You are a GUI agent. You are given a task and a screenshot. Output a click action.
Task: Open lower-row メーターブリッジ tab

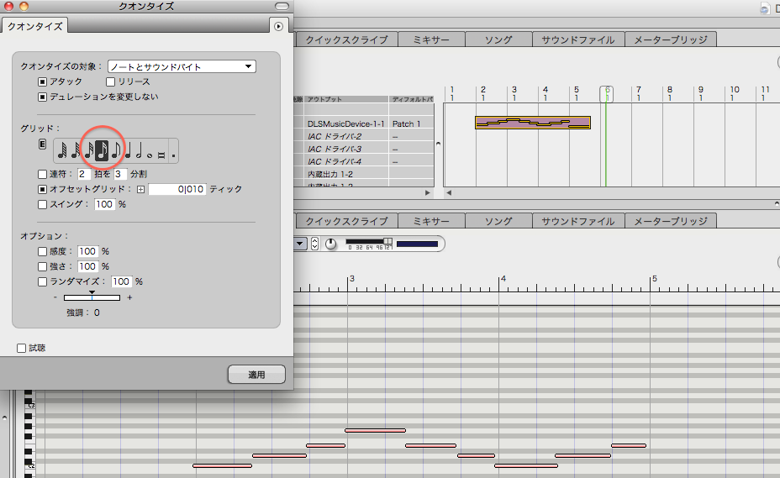pyautogui.click(x=671, y=221)
